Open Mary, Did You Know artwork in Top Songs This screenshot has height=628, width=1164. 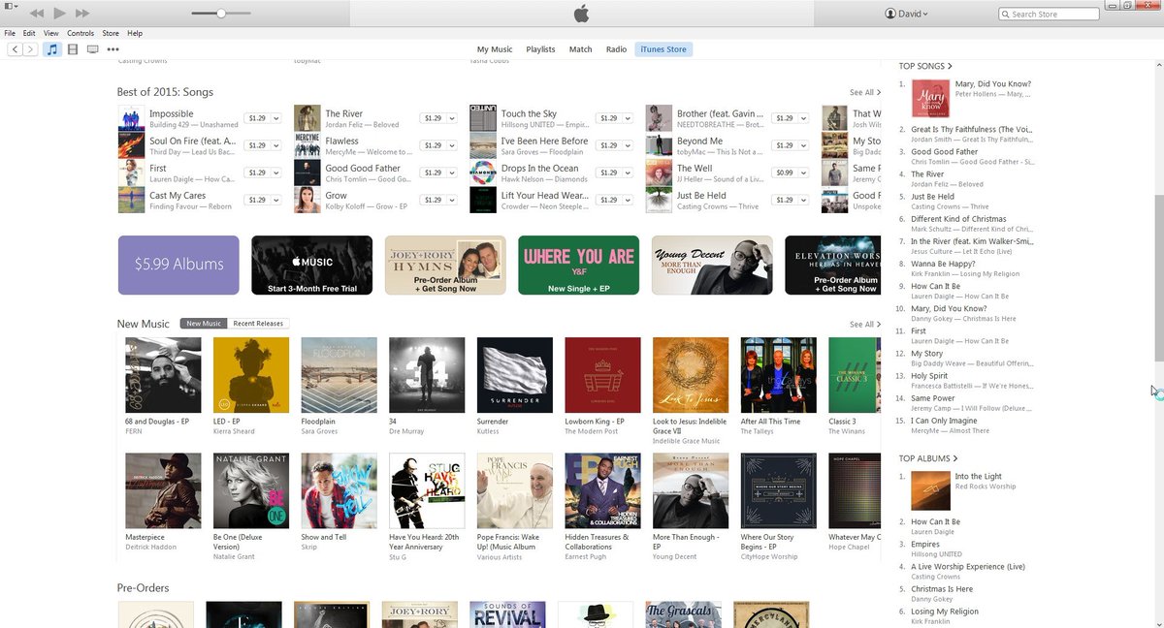[930, 98]
